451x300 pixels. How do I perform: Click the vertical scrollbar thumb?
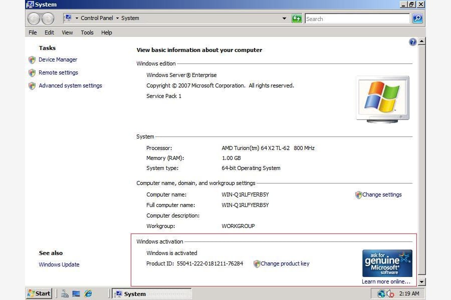pyautogui.click(x=421, y=160)
